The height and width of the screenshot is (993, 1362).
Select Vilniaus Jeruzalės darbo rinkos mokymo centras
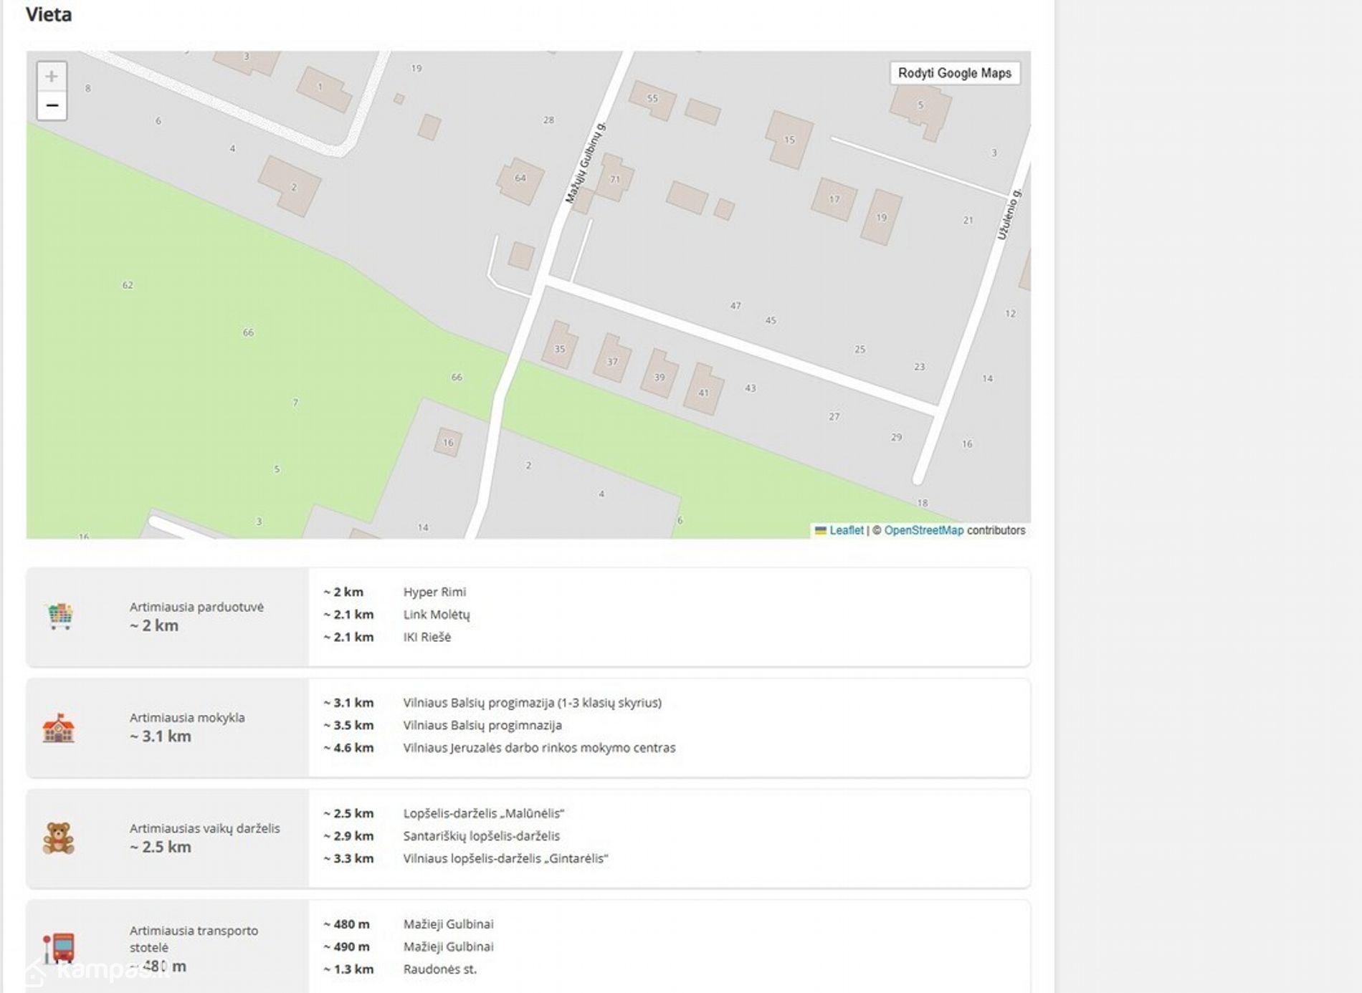click(x=539, y=747)
